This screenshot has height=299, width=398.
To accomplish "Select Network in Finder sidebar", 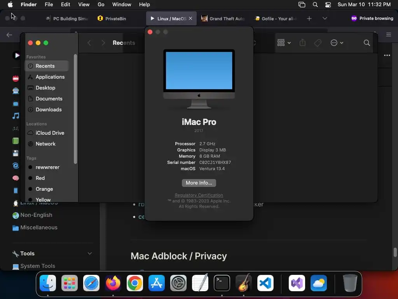I will [47, 144].
